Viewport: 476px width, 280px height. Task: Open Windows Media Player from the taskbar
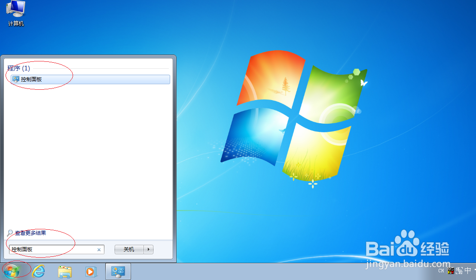pos(91,271)
